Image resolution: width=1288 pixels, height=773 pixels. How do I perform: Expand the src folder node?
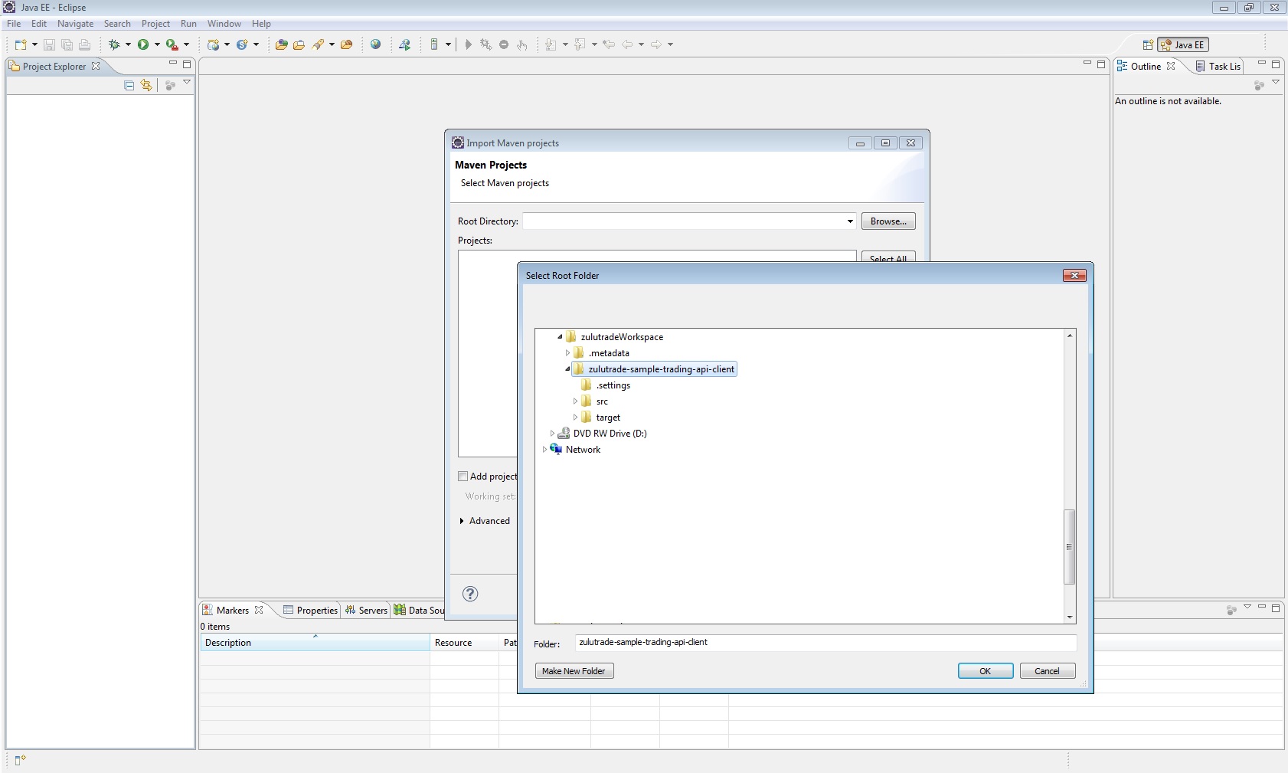[x=575, y=401]
